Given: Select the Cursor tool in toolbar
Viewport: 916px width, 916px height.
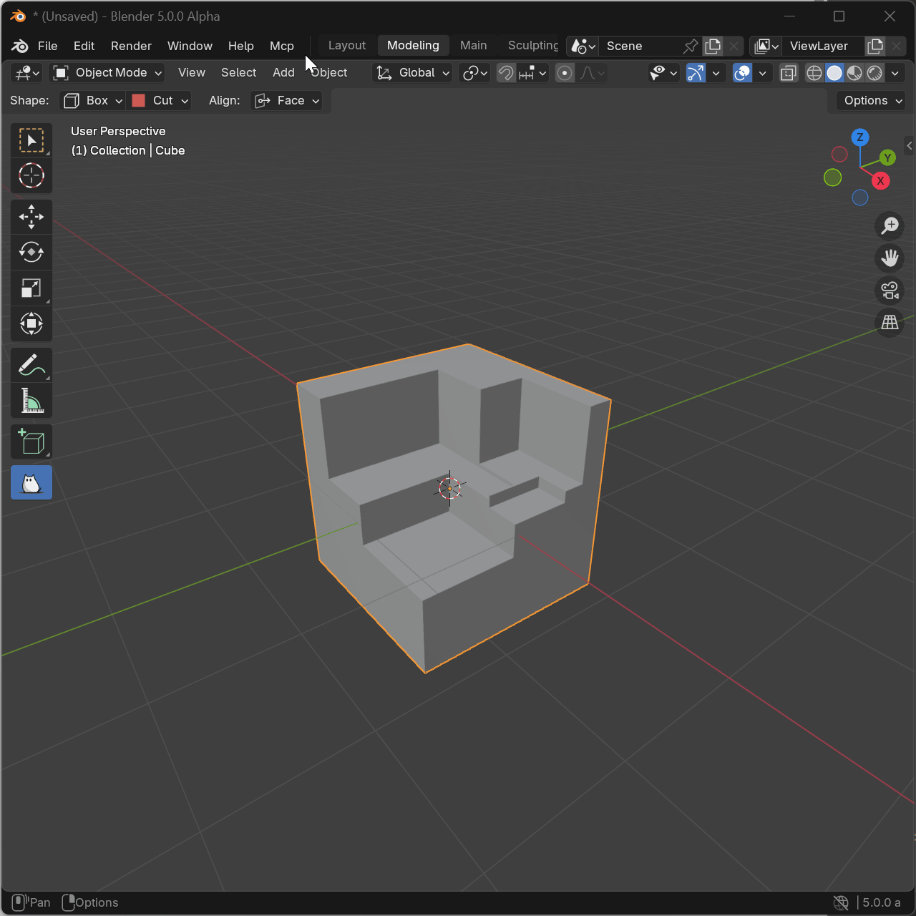Looking at the screenshot, I should [x=31, y=176].
